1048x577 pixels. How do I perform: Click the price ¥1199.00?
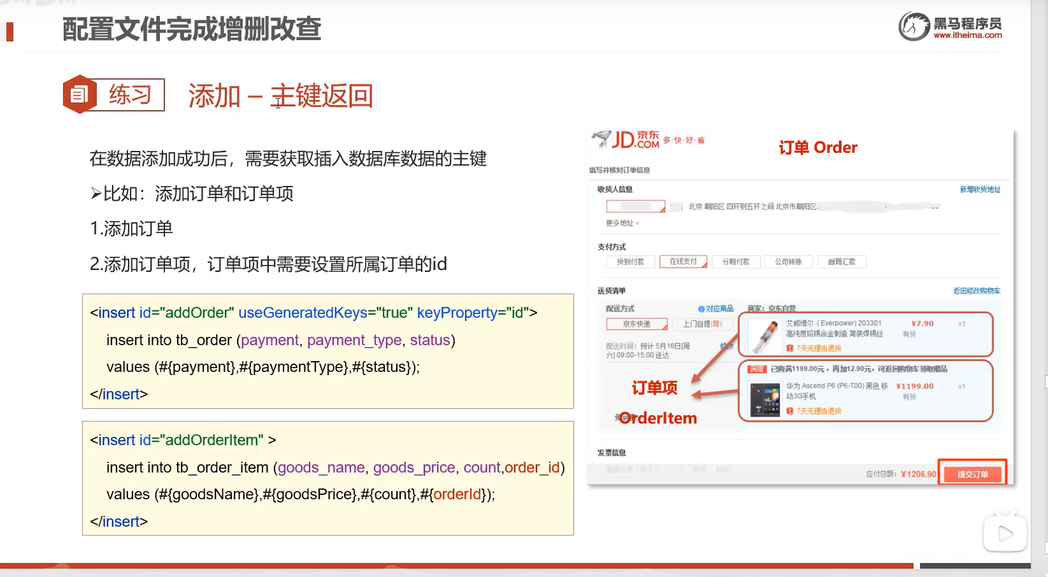915,386
